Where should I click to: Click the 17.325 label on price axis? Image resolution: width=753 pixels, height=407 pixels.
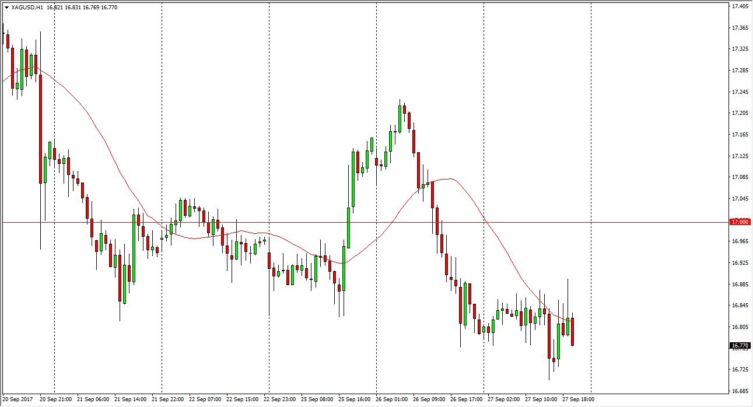[x=740, y=49]
